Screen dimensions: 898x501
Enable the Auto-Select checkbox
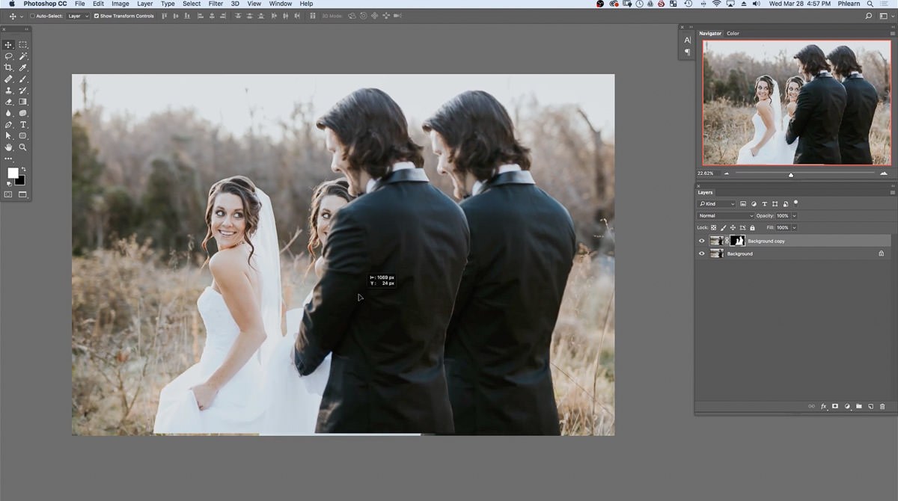coord(32,16)
